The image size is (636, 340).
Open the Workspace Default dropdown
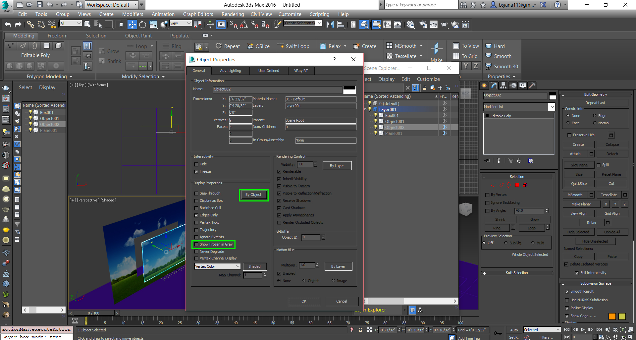[111, 5]
